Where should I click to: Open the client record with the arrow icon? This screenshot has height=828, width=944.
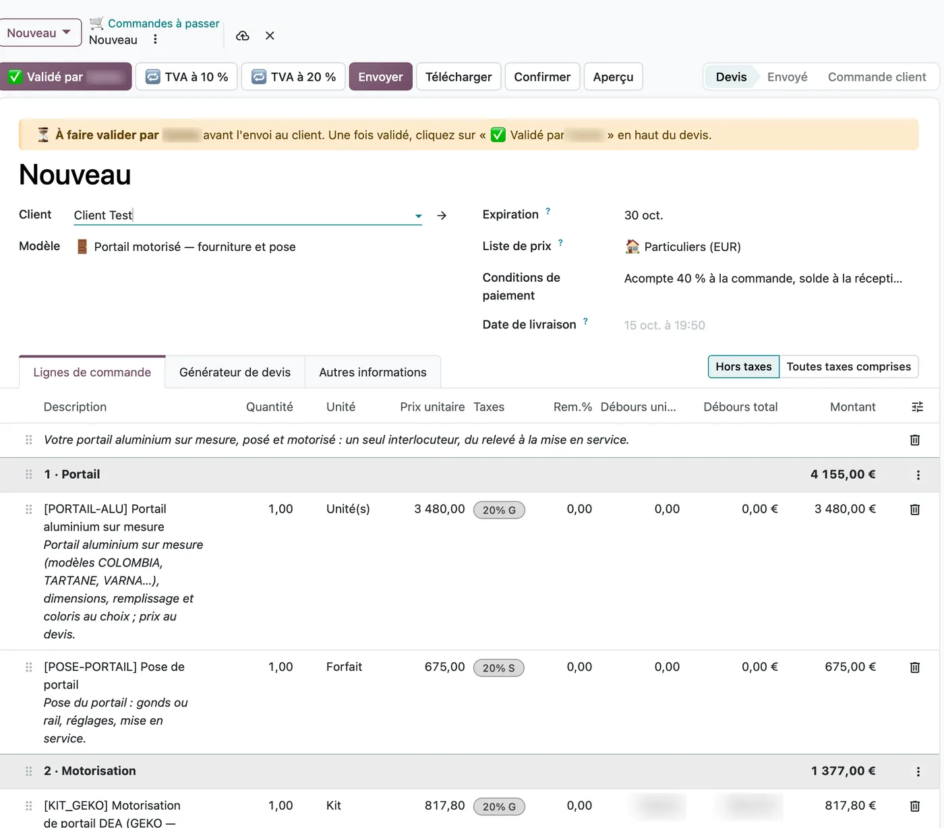point(442,215)
